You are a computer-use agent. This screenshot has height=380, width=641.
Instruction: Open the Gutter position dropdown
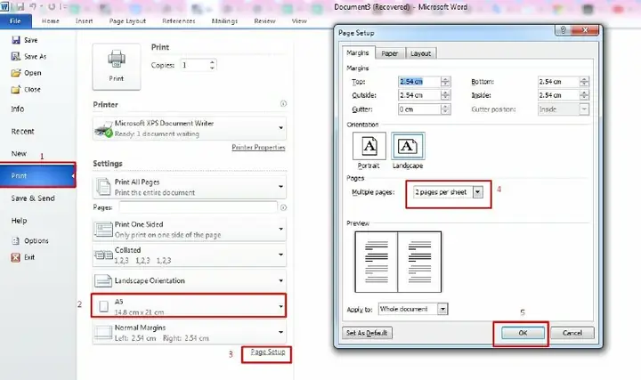pyautogui.click(x=584, y=109)
